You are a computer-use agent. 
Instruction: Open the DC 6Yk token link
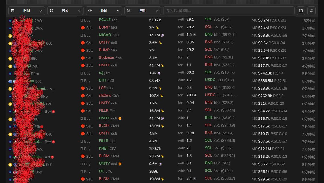pos(105,171)
